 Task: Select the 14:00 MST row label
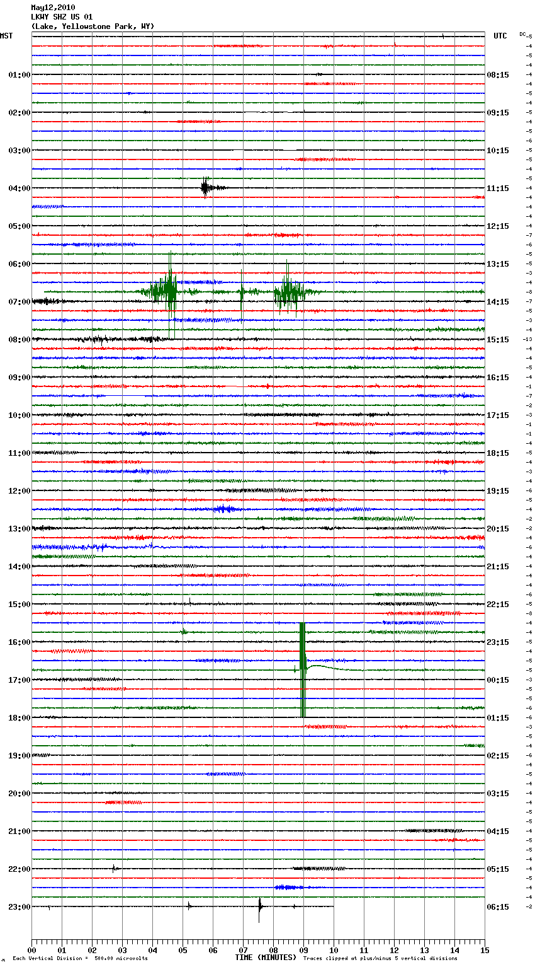(x=20, y=567)
